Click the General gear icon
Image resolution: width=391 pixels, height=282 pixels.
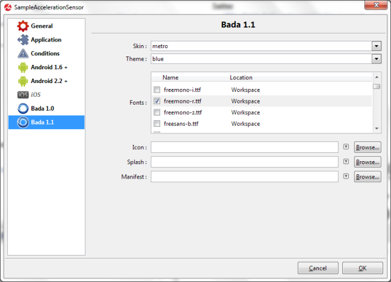click(23, 26)
